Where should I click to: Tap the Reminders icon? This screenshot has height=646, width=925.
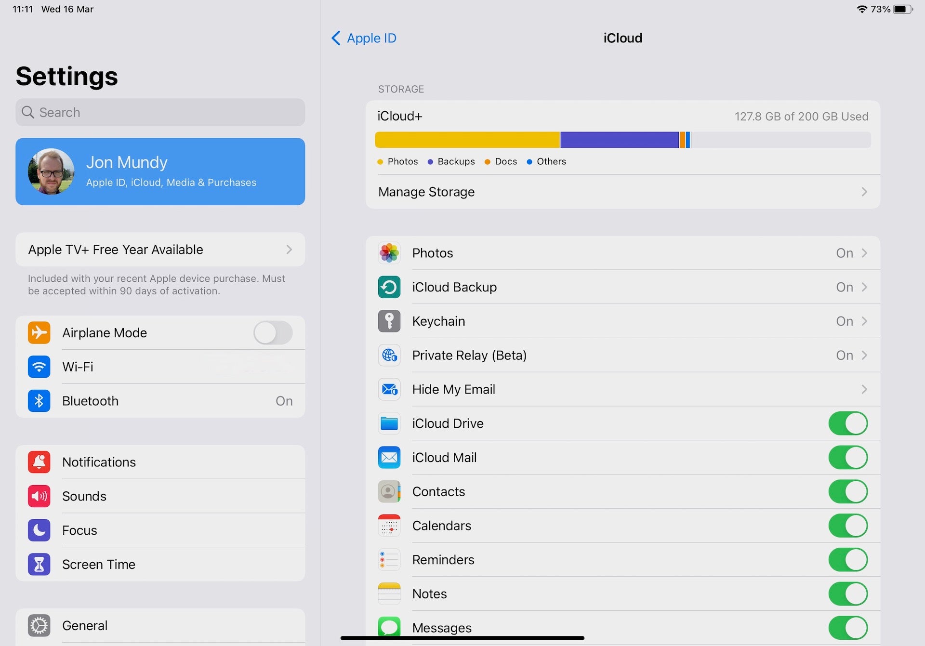coord(389,560)
